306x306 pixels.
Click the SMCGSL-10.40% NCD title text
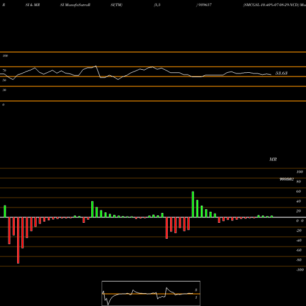274,5
